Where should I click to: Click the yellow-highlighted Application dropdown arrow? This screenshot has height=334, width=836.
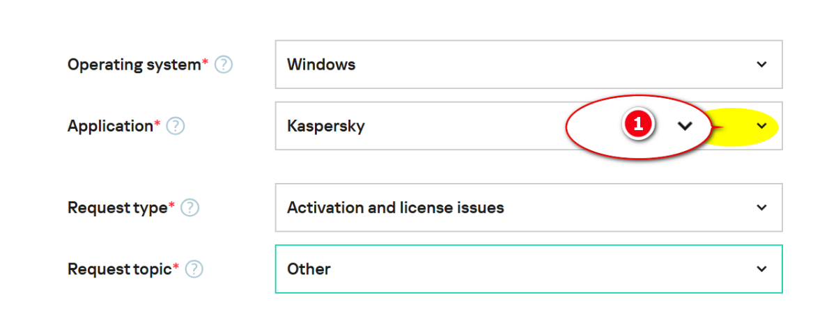point(761,126)
